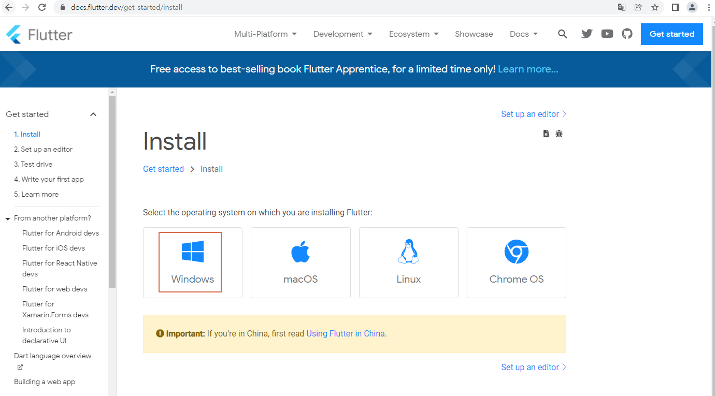Viewport: 715px width, 396px height.
Task: Open the Multi-Platform dropdown menu
Action: pos(265,34)
